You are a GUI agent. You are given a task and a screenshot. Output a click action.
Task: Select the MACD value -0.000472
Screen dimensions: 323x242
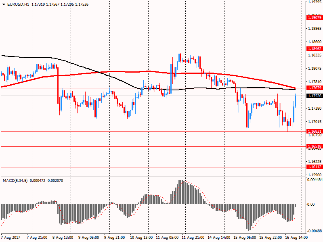click(x=37, y=181)
